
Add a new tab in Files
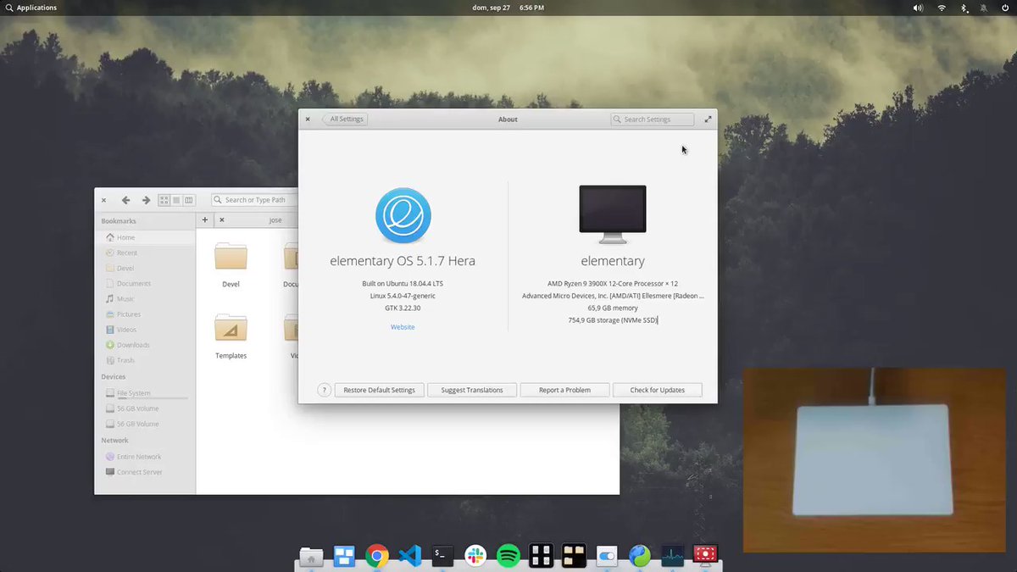(204, 219)
